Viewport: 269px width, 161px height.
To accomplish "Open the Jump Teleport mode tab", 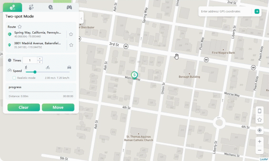I will (50, 7).
